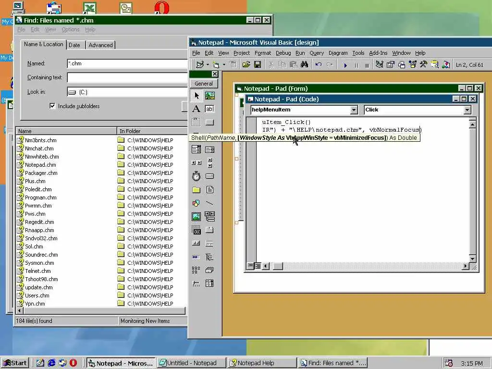Image resolution: width=492 pixels, height=369 pixels.
Task: Open the Form Layout Window icon
Action: [x=402, y=65]
